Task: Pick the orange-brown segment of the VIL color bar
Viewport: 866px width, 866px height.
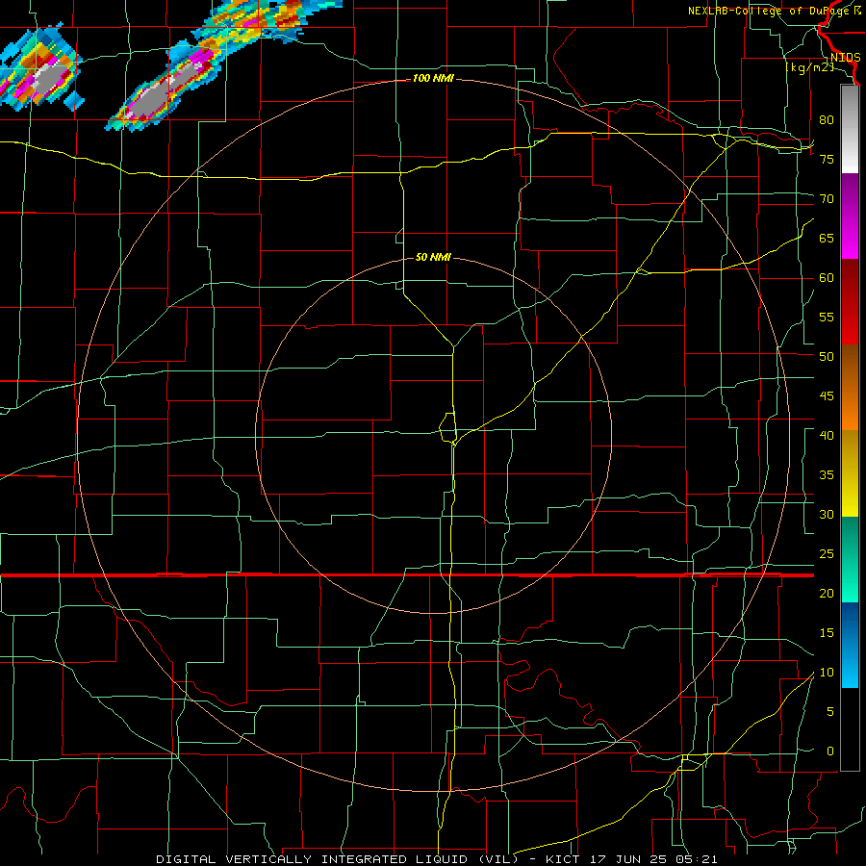Action: (850, 387)
